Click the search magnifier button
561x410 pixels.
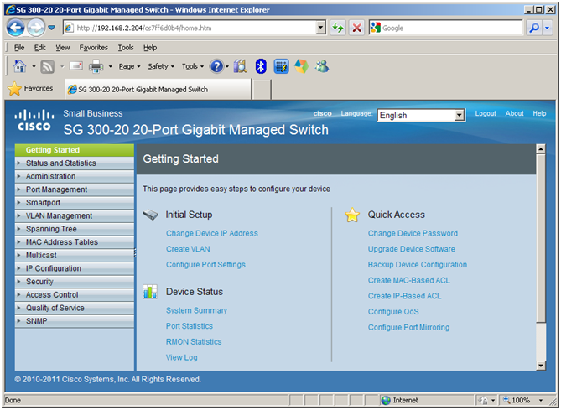534,28
